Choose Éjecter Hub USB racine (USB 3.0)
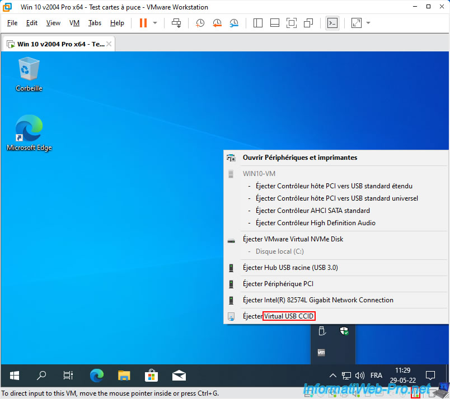 (336, 268)
